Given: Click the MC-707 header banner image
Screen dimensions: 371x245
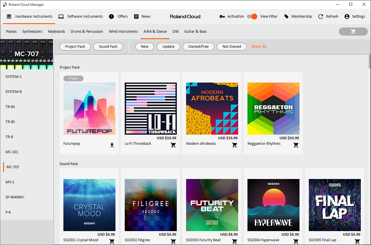Looking at the screenshot, I should click(27, 54).
